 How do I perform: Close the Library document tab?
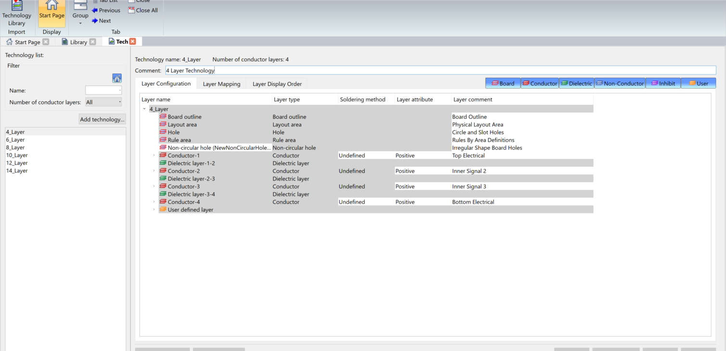coord(93,42)
